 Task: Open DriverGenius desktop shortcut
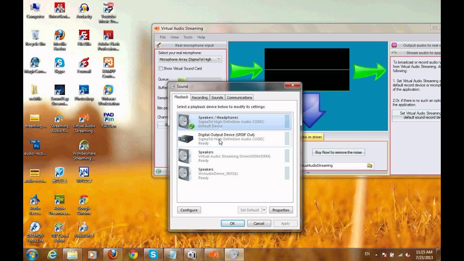(59, 11)
